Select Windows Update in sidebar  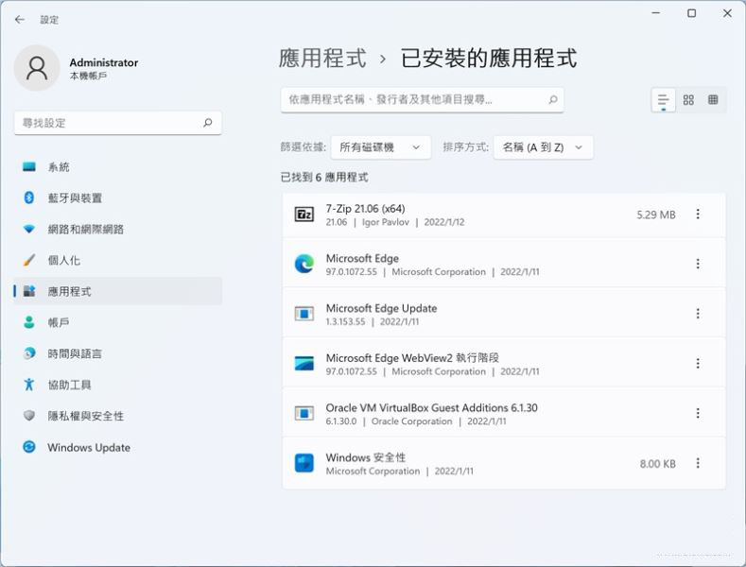[89, 448]
